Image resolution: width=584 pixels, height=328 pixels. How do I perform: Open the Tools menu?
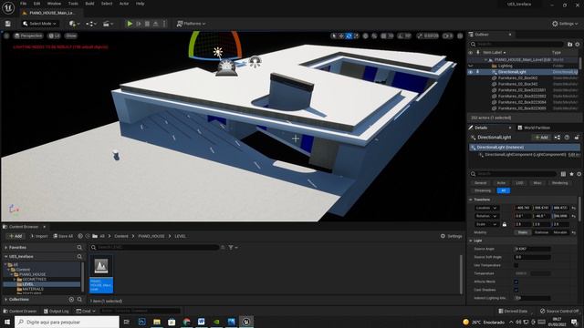(73, 4)
